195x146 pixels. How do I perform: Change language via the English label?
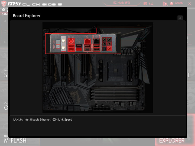pos(178,3)
